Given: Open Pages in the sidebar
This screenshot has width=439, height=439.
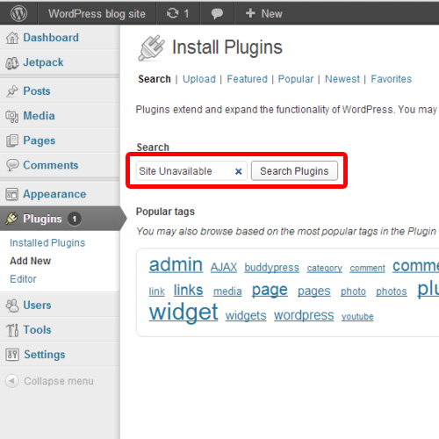Looking at the screenshot, I should click(40, 140).
